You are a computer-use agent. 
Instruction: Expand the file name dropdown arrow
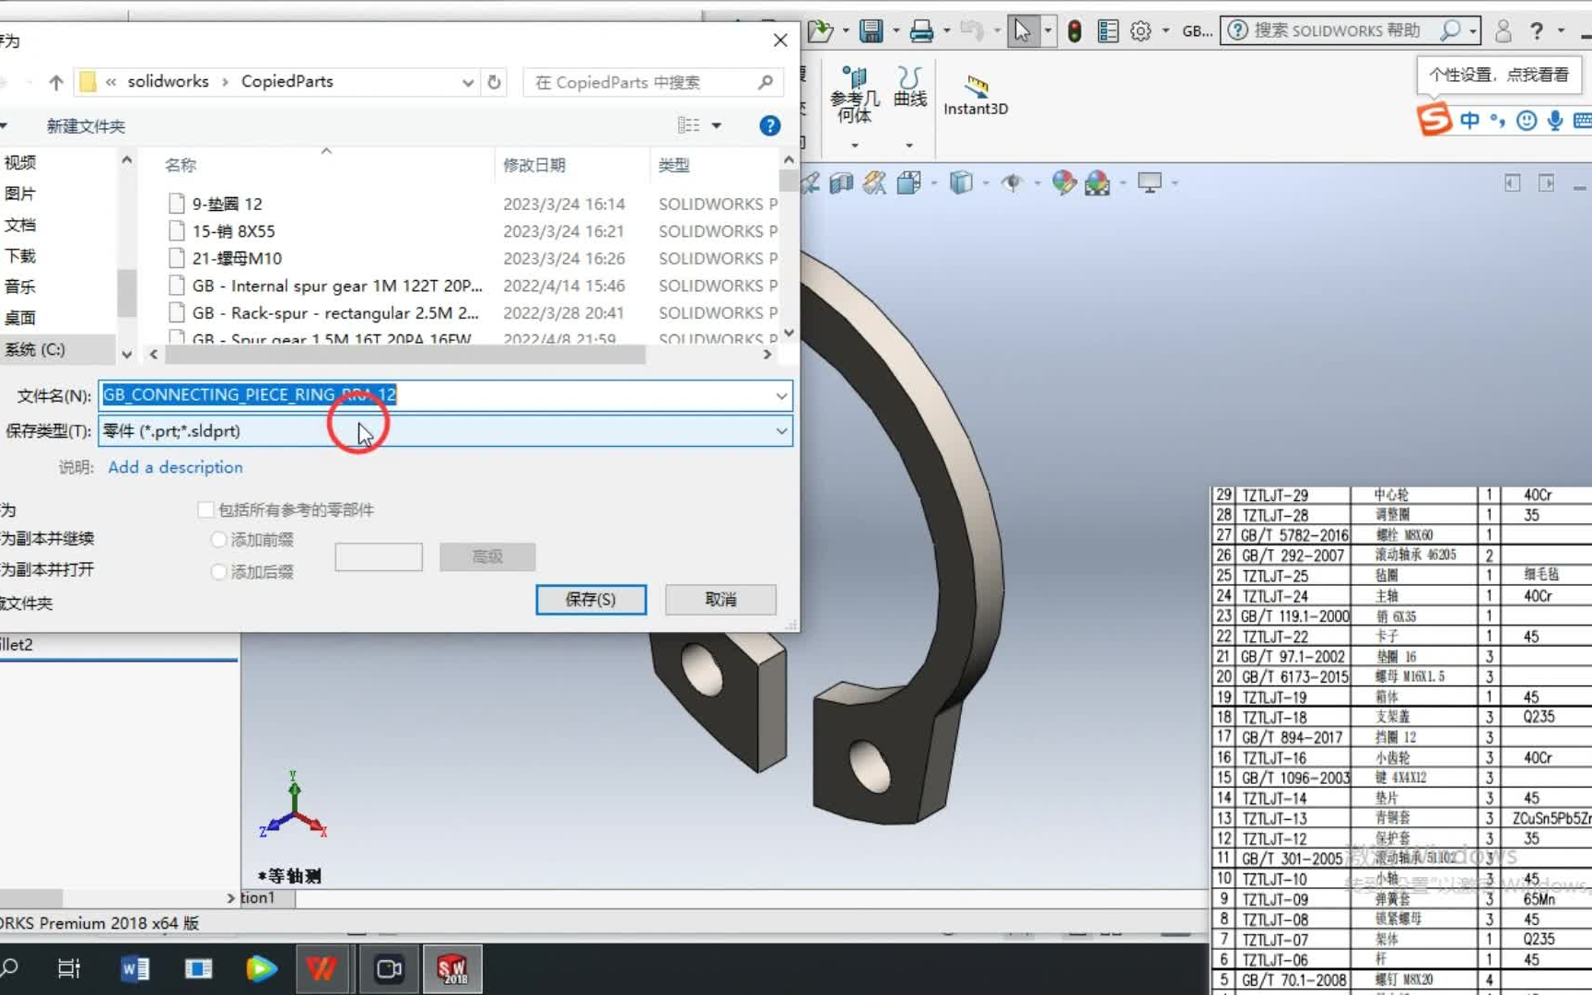781,396
